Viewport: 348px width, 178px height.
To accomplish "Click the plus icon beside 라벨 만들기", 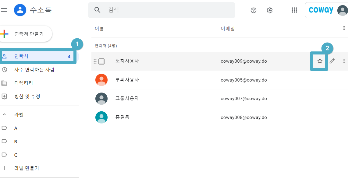I will click(x=4, y=168).
